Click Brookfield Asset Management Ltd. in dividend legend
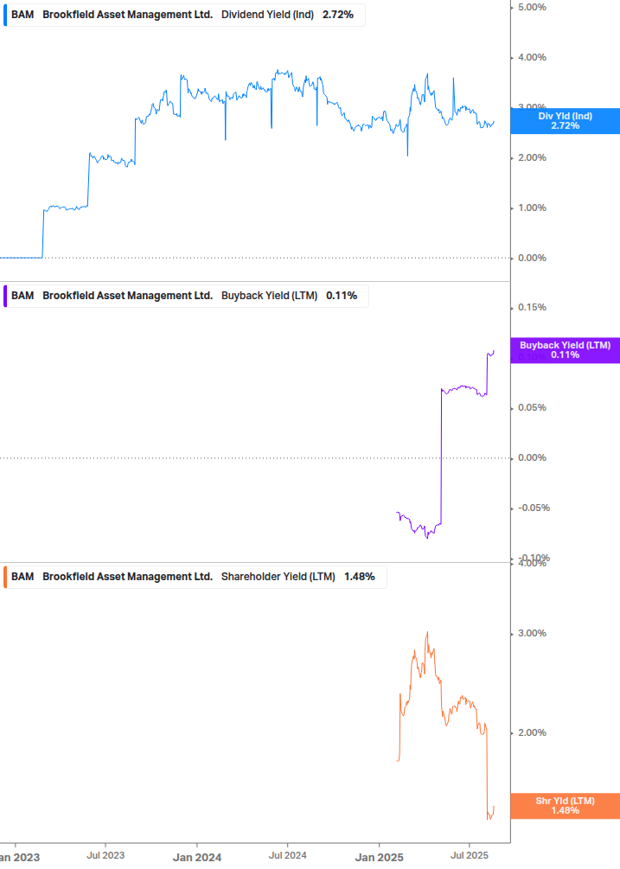Image resolution: width=620 pixels, height=869 pixels. click(x=127, y=15)
